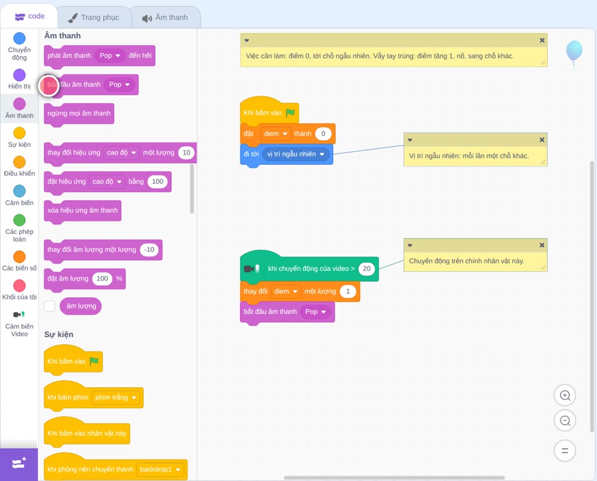Click the workspace horizontal scrollbar
The image size is (597, 481).
[x=394, y=477]
